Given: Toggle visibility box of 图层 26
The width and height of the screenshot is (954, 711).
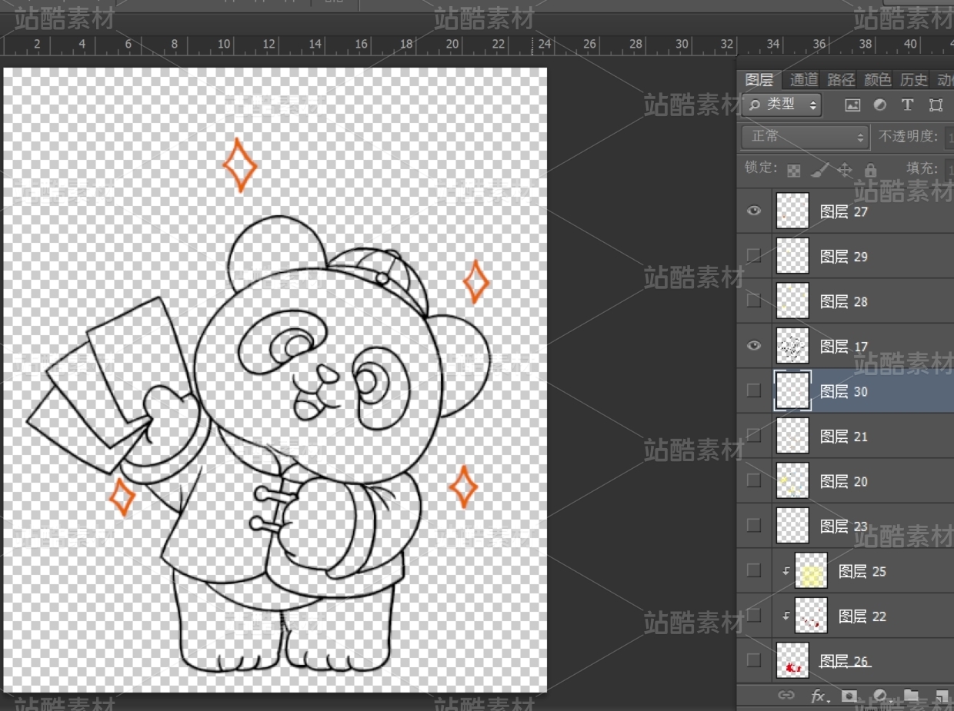Looking at the screenshot, I should point(754,660).
